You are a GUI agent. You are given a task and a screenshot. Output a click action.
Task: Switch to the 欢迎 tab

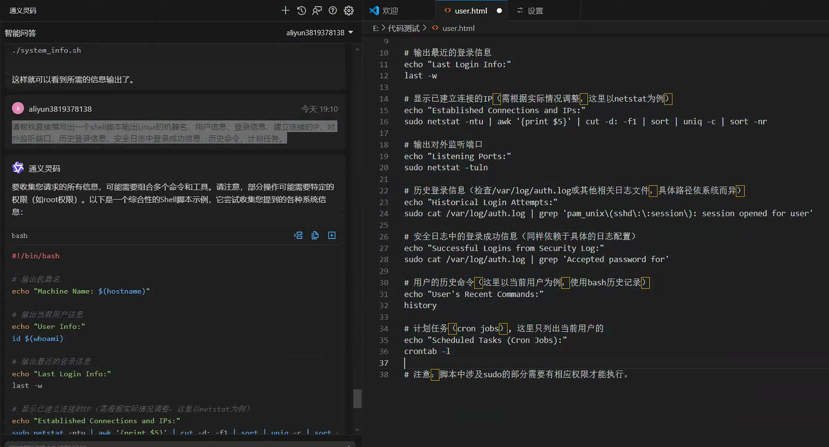point(390,11)
